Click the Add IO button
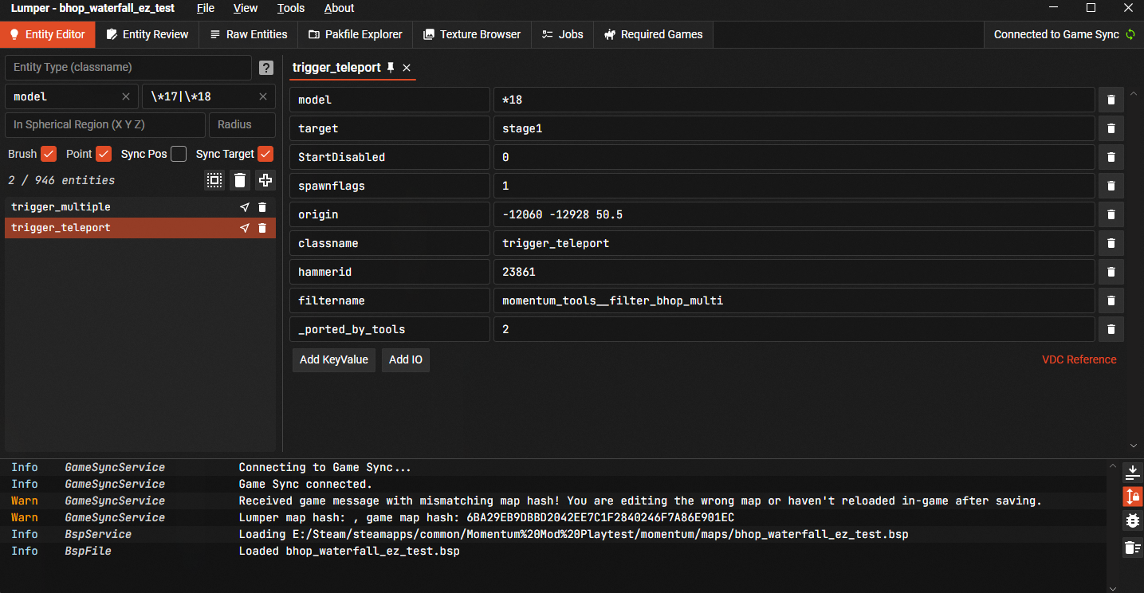Viewport: 1144px width, 593px height. point(406,359)
